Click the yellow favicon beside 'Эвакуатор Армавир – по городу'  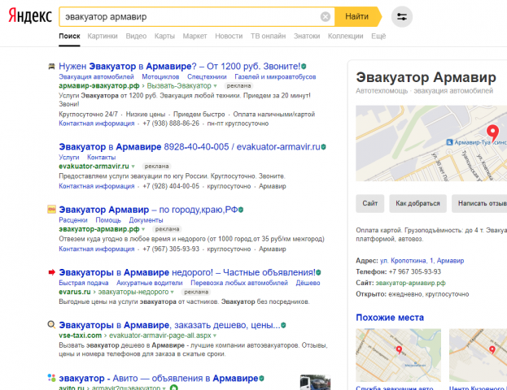pyautogui.click(x=51, y=210)
